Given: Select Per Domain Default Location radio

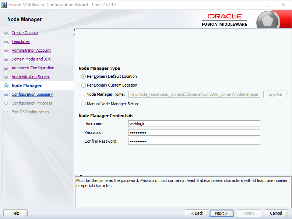Looking at the screenshot, I should click(83, 76).
